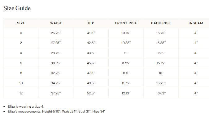Click the HIP column header
Screen dimensions: 209x115
coord(91,23)
